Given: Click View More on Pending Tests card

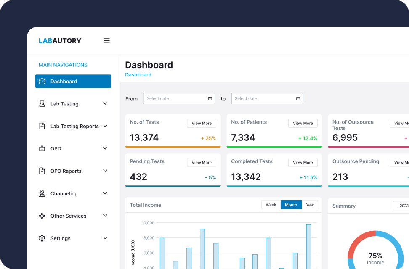Looking at the screenshot, I should 202,163.
